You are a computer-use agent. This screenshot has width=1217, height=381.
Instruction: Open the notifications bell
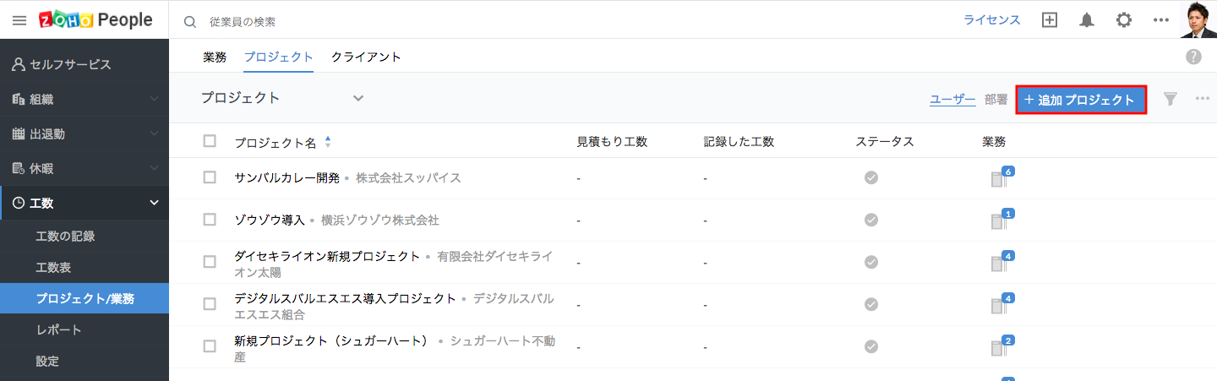(1087, 20)
